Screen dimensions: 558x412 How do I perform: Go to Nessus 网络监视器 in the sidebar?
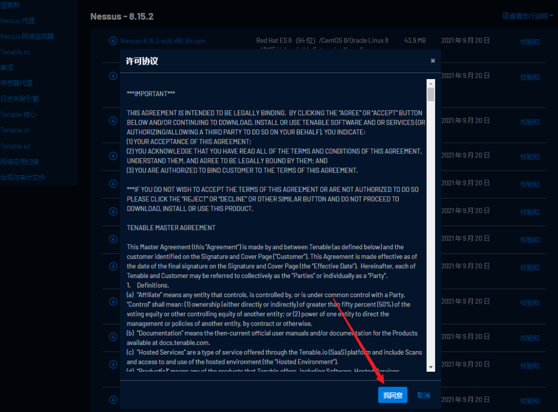[27, 36]
